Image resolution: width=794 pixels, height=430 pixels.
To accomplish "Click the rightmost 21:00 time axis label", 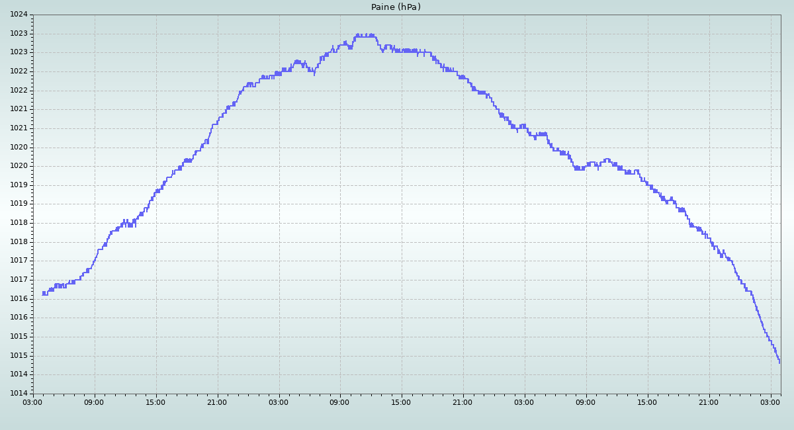I will click(709, 402).
